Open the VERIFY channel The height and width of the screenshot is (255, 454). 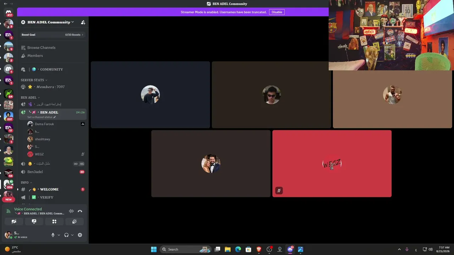pyautogui.click(x=52, y=197)
